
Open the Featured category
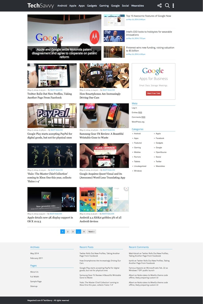[138, 143]
